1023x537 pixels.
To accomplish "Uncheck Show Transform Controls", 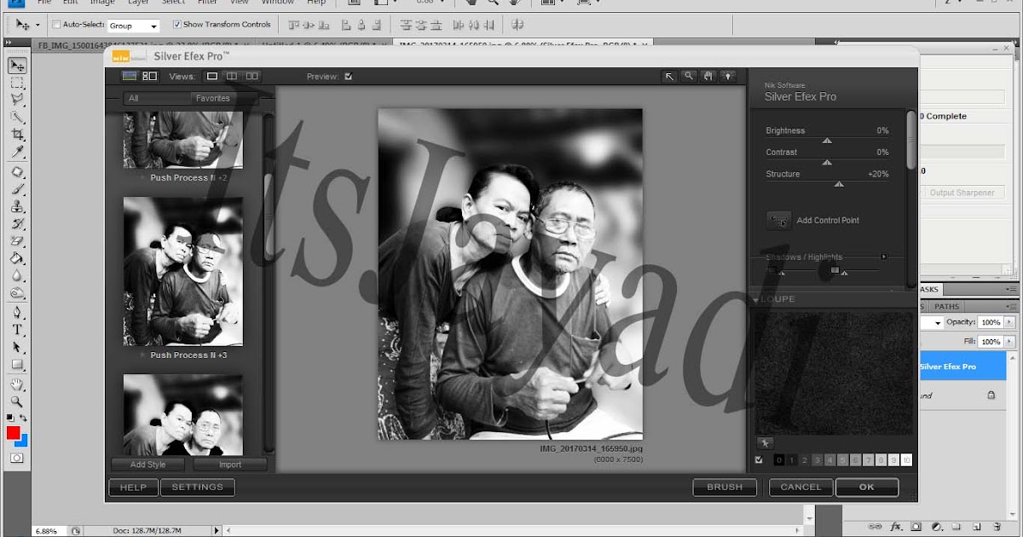I will coord(176,25).
